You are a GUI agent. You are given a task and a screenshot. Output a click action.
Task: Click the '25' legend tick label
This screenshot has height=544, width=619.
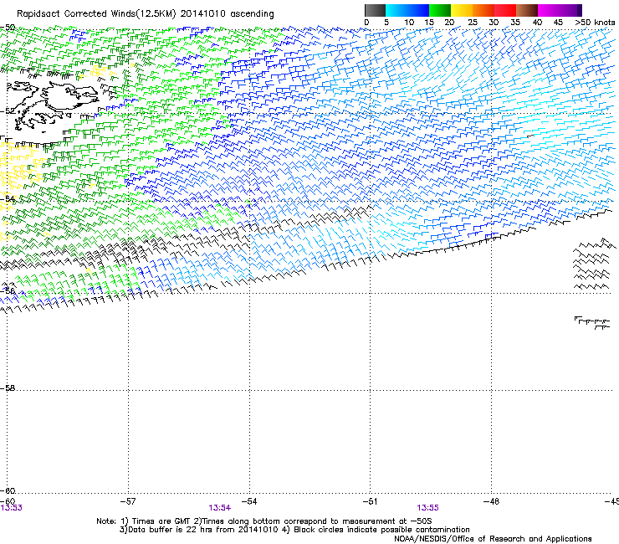(x=473, y=23)
